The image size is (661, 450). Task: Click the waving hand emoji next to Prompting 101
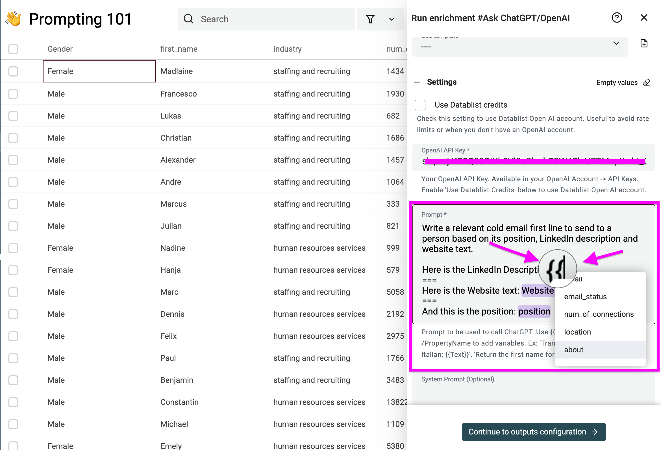(x=13, y=18)
